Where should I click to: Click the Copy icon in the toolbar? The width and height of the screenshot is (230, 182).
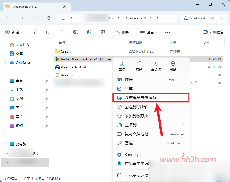(x=48, y=32)
